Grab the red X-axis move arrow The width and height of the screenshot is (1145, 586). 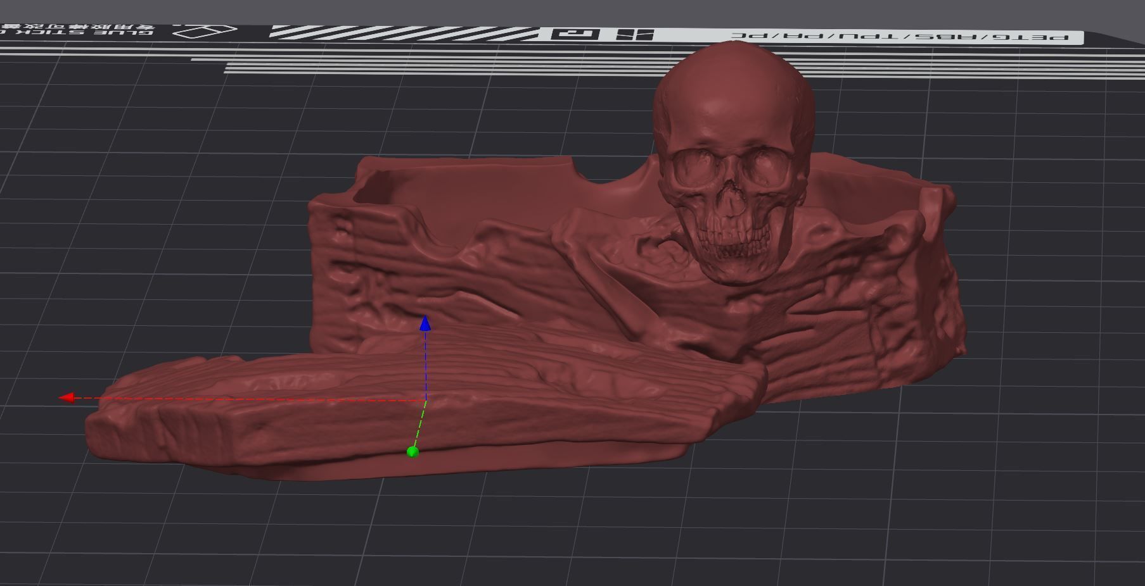point(67,397)
